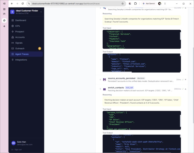Viewport: 194px width, 153px height.
Task: Click the Prospect lightning icon
Action: coord(13,32)
